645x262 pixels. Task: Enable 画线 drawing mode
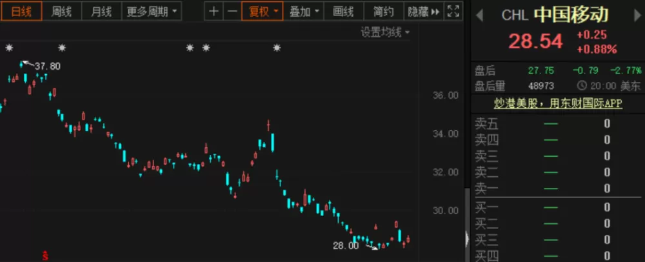[343, 11]
